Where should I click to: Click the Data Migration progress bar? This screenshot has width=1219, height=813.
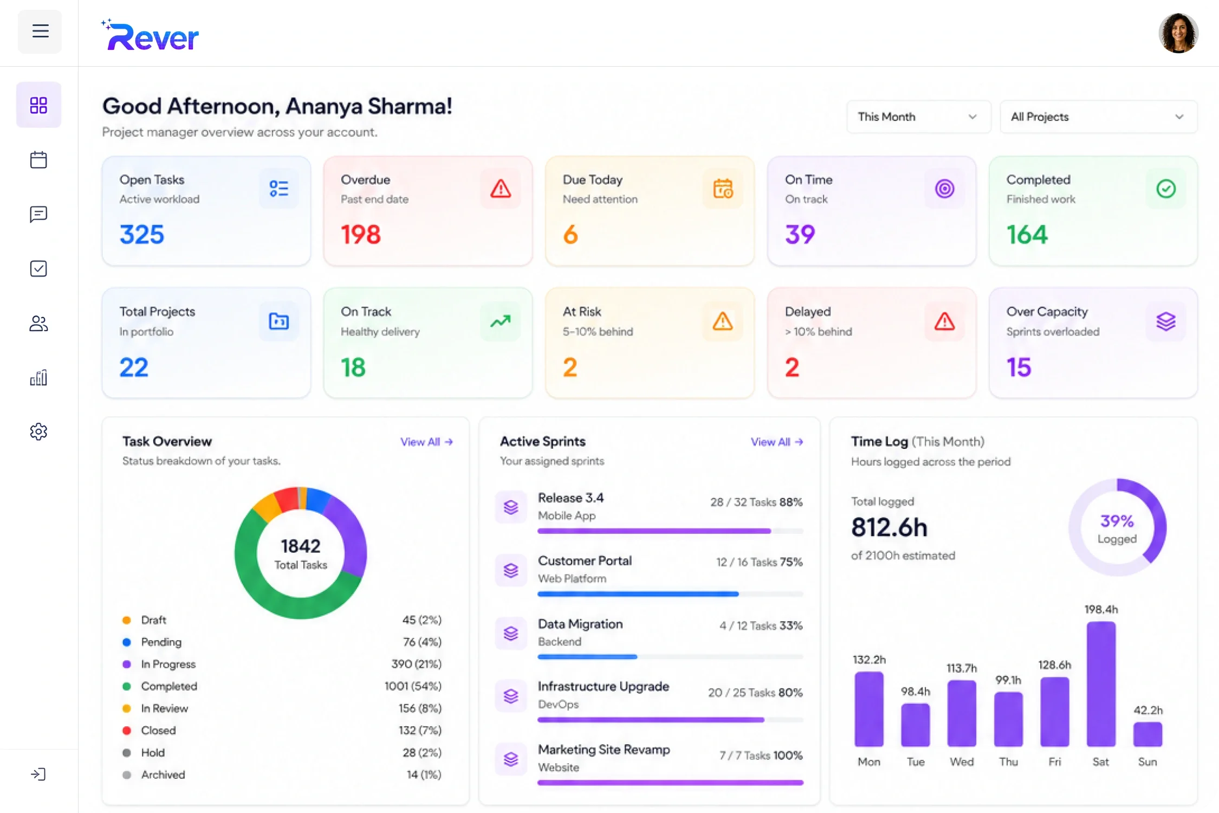pos(670,657)
